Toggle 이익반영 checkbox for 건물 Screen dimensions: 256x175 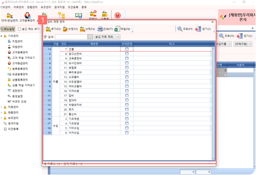point(127,49)
